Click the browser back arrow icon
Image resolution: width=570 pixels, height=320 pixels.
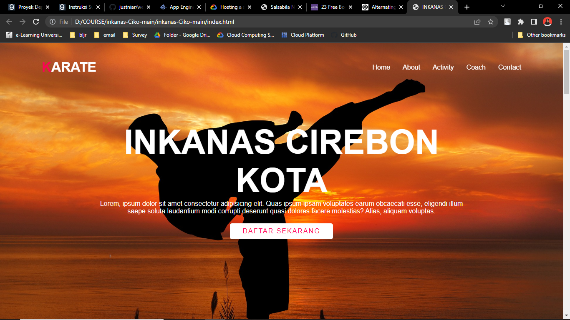point(9,22)
